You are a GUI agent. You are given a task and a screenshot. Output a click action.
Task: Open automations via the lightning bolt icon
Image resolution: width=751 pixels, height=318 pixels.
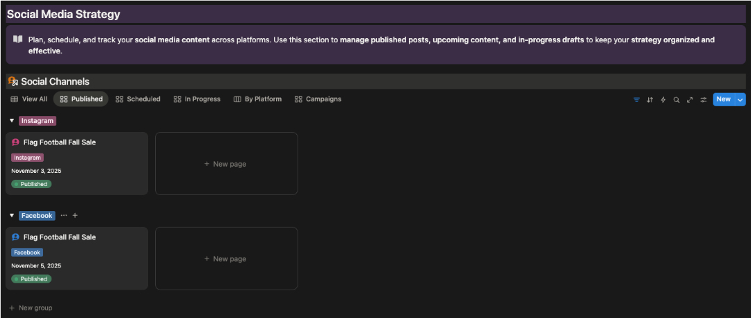click(663, 99)
